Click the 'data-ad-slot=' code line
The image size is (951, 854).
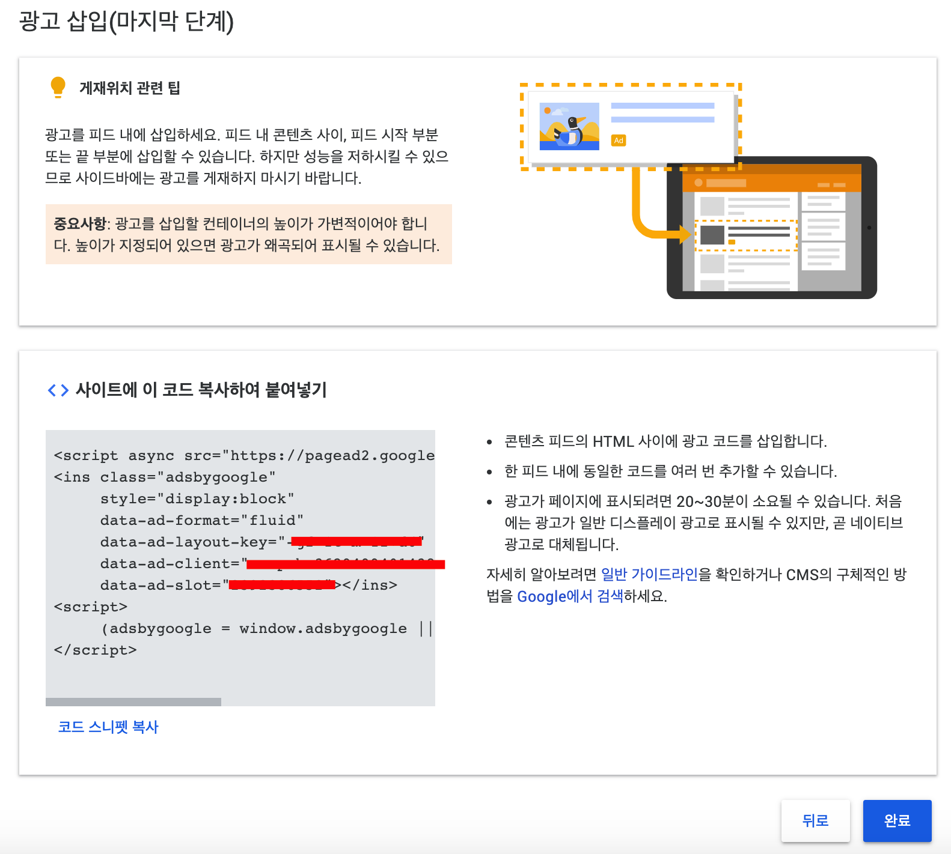coord(249,585)
